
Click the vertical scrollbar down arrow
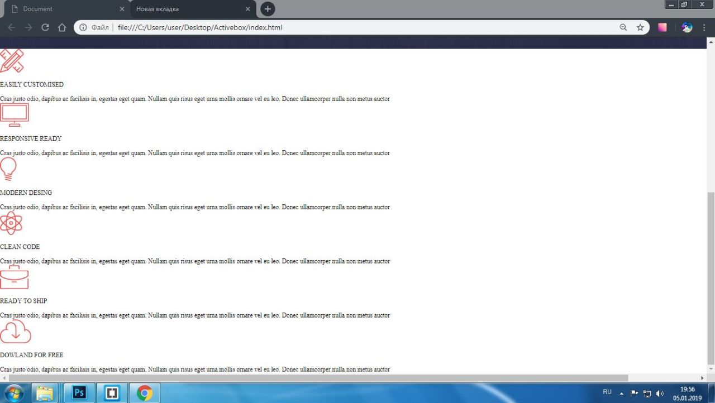[x=711, y=370]
